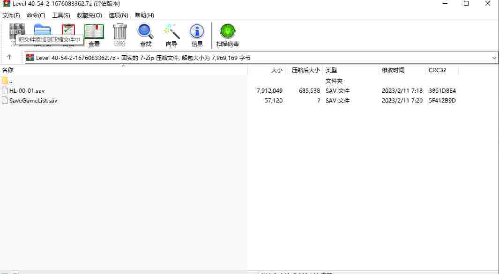
Task: Select the SaveGameList.sav file name
Action: [33, 101]
